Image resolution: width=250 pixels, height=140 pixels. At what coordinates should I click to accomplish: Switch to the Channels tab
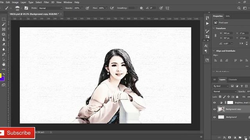point(233,79)
